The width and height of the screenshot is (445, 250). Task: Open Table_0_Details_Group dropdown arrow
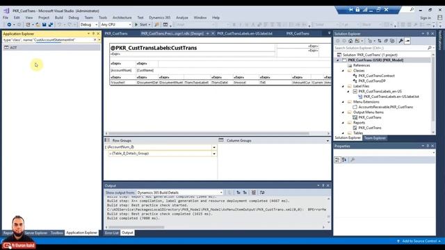tap(214, 153)
